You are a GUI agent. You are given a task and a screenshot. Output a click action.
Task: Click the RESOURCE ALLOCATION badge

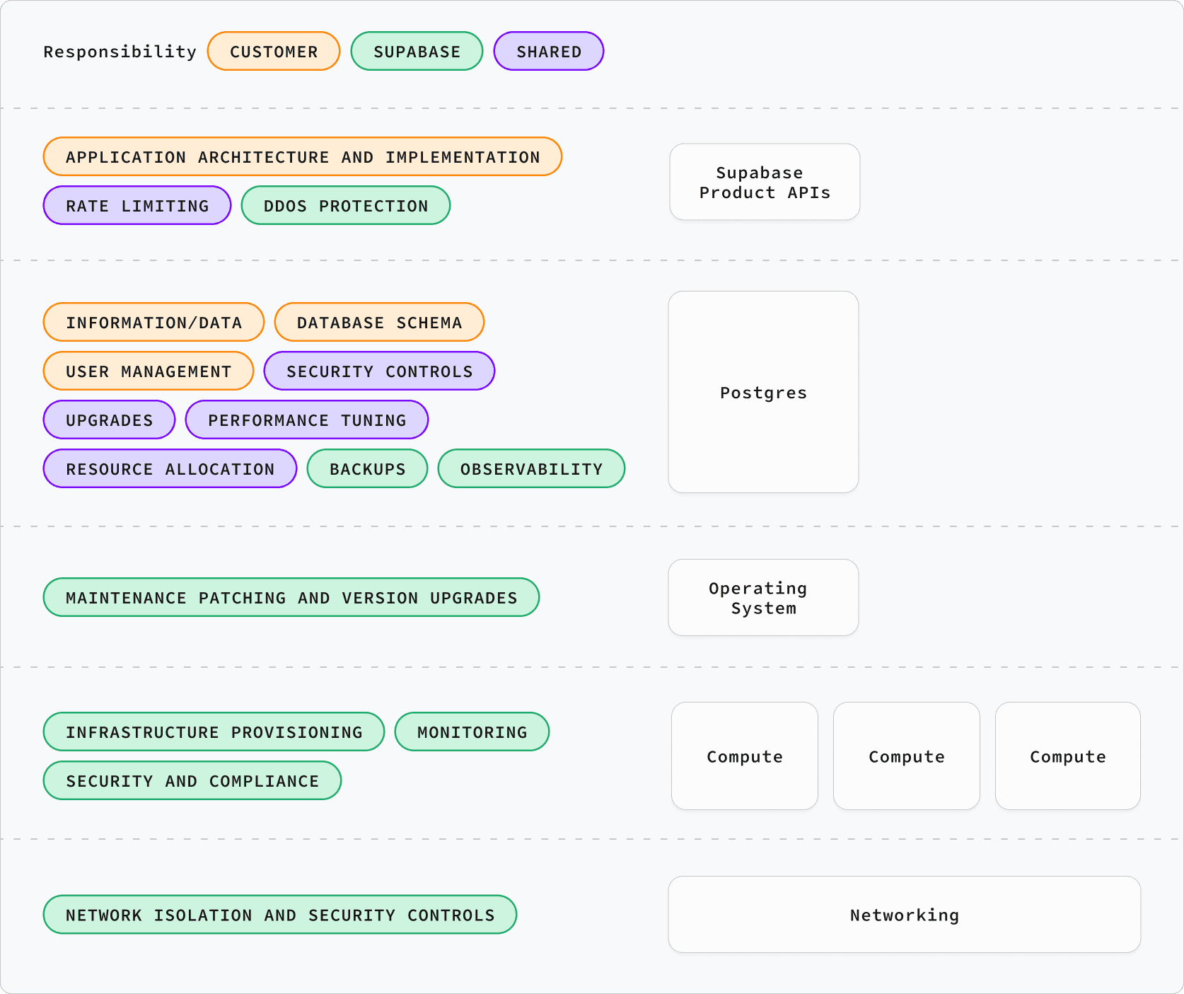[169, 468]
